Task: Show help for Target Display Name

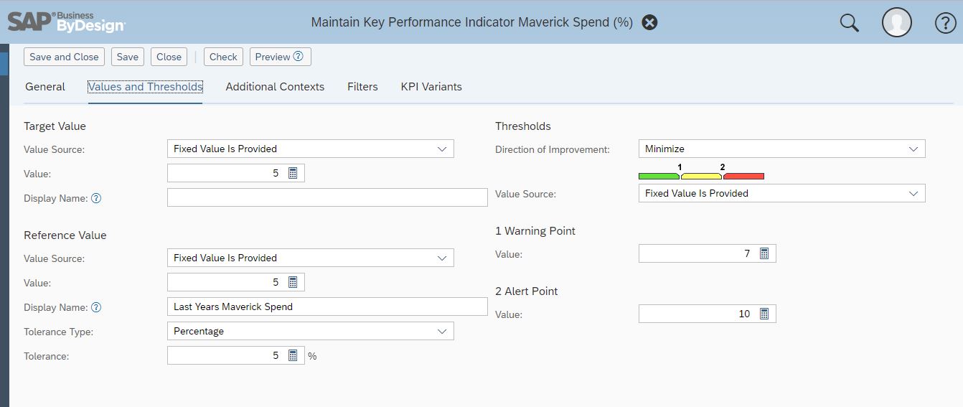Action: (96, 198)
